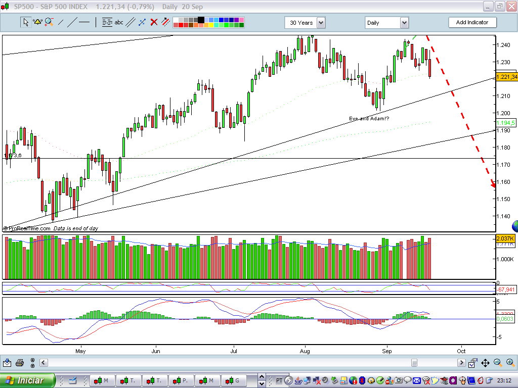Select the pointer tool in the toolbar

click(x=26, y=22)
